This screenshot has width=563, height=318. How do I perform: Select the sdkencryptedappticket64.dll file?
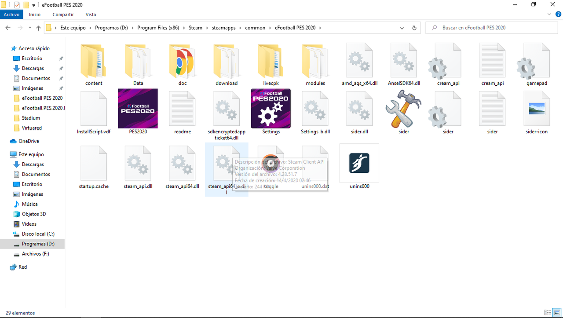tap(227, 116)
